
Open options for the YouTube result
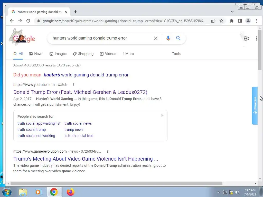point(74,85)
